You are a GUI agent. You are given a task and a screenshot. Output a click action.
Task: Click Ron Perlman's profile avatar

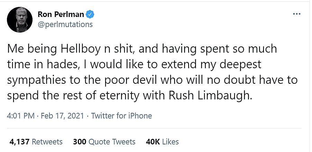pos(20,20)
